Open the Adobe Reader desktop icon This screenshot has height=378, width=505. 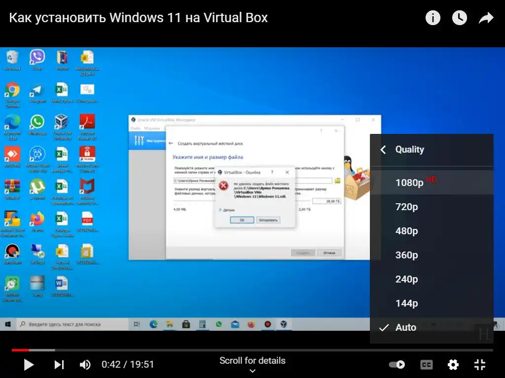pyautogui.click(x=87, y=127)
